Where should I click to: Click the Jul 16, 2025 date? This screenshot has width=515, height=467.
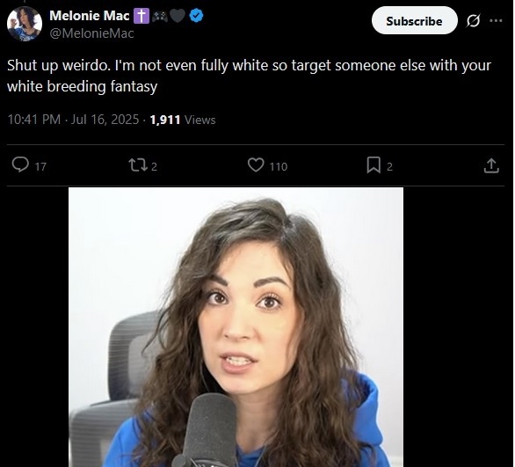(105, 120)
